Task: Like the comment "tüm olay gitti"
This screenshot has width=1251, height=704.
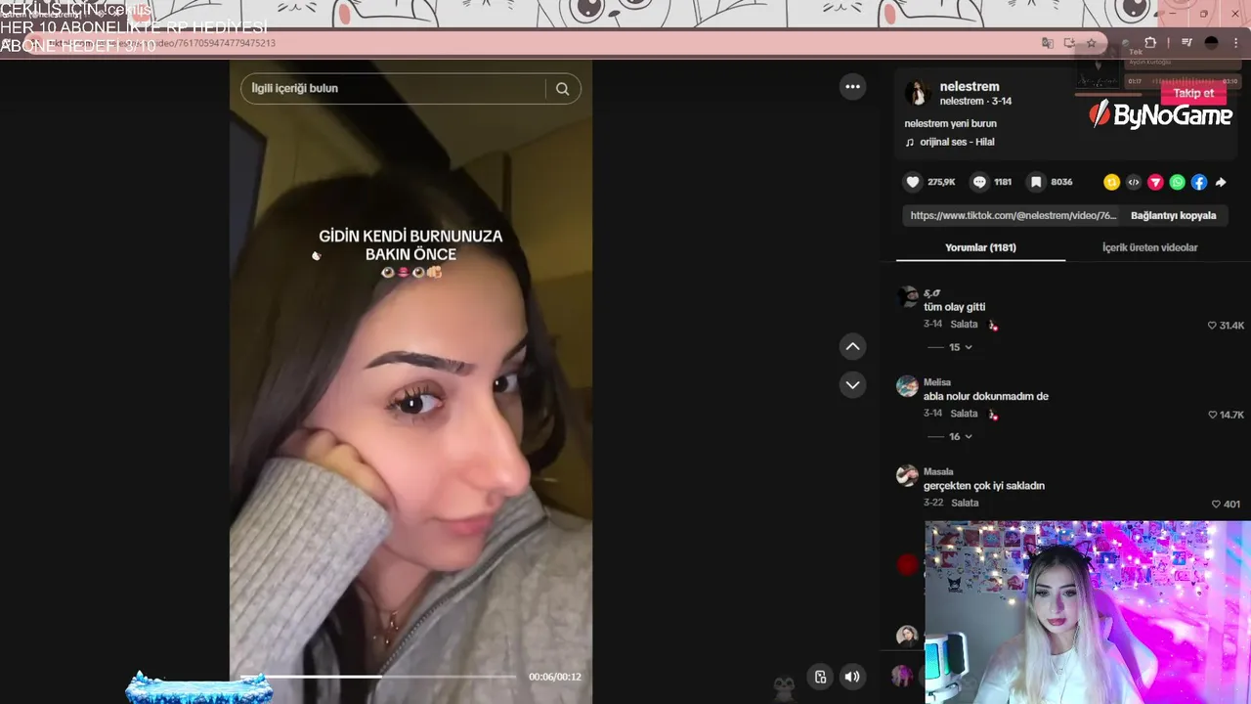Action: tap(1213, 326)
